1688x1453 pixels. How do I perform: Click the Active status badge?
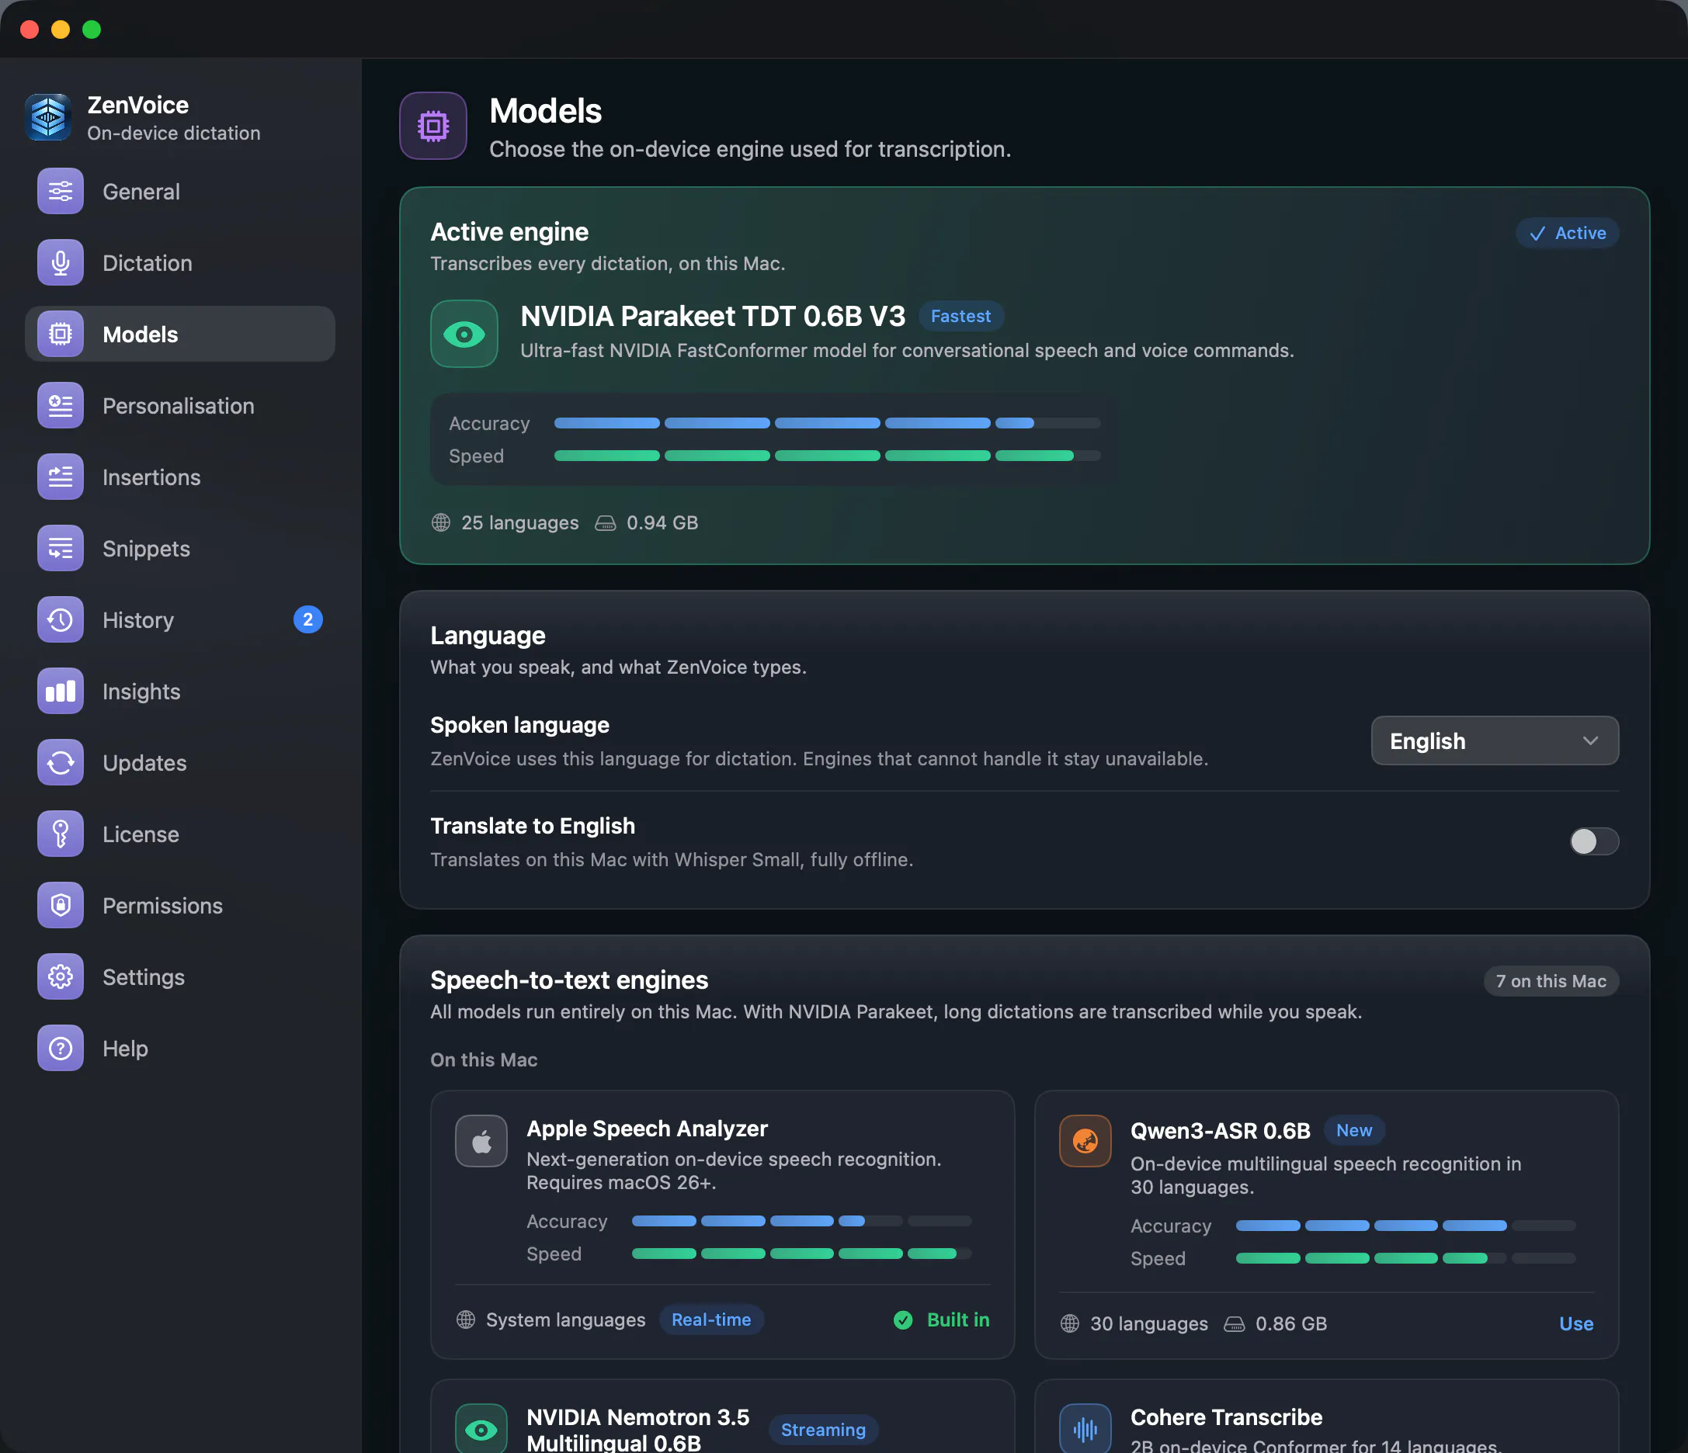[x=1568, y=233]
